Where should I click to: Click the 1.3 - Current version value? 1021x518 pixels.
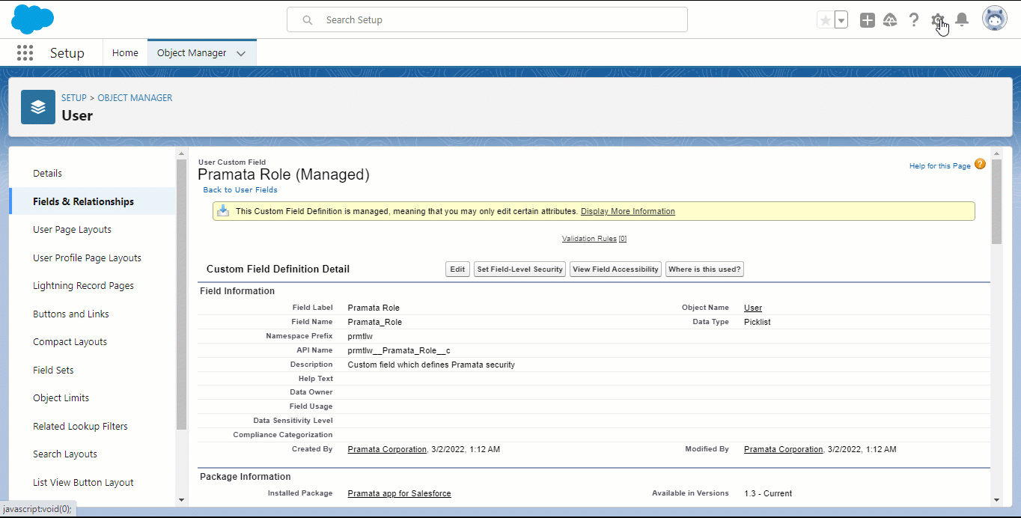pyautogui.click(x=768, y=493)
